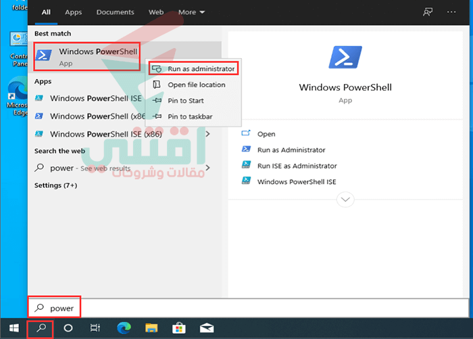Choose Run as administrator in context menu

pos(194,69)
